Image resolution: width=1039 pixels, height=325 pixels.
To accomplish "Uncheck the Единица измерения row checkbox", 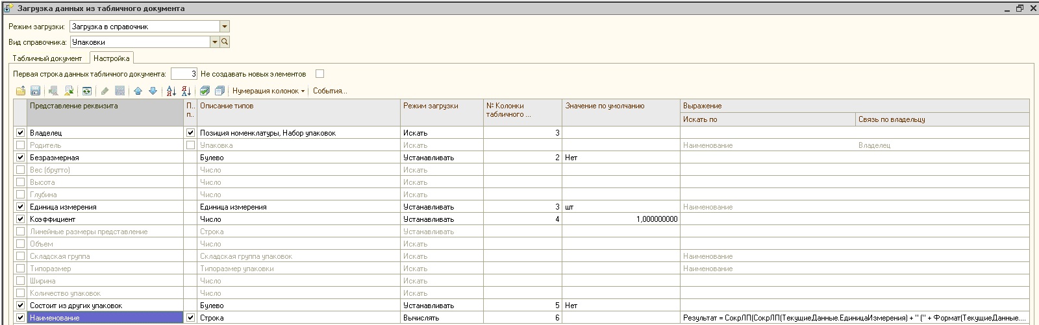I will click(20, 206).
